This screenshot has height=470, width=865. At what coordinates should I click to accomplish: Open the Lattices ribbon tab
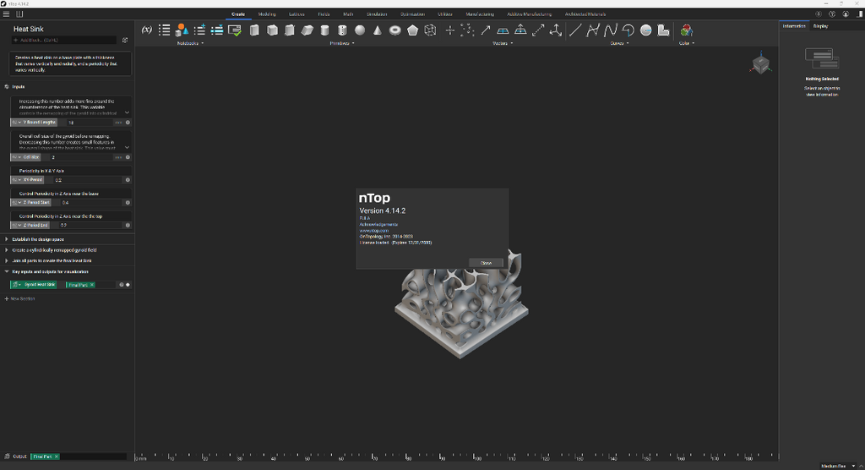(296, 14)
